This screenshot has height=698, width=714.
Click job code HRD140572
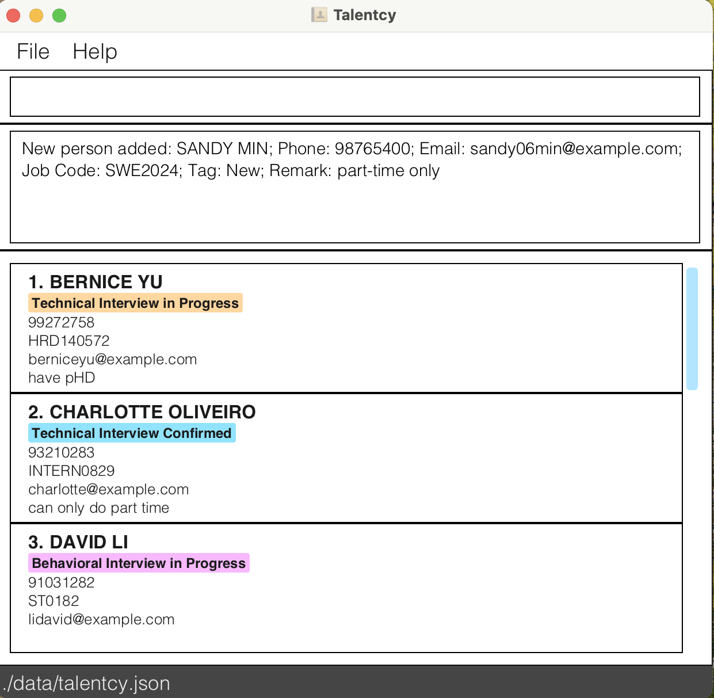69,341
